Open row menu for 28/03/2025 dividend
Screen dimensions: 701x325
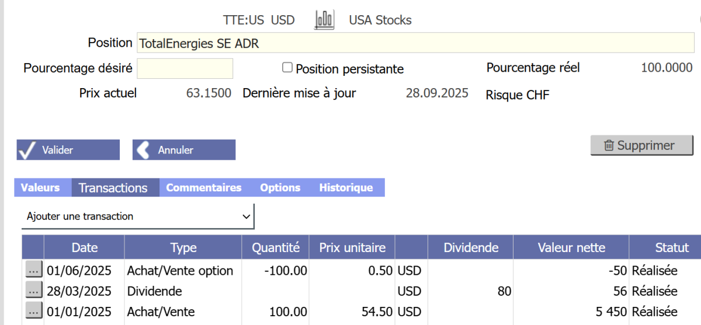pos(33,291)
